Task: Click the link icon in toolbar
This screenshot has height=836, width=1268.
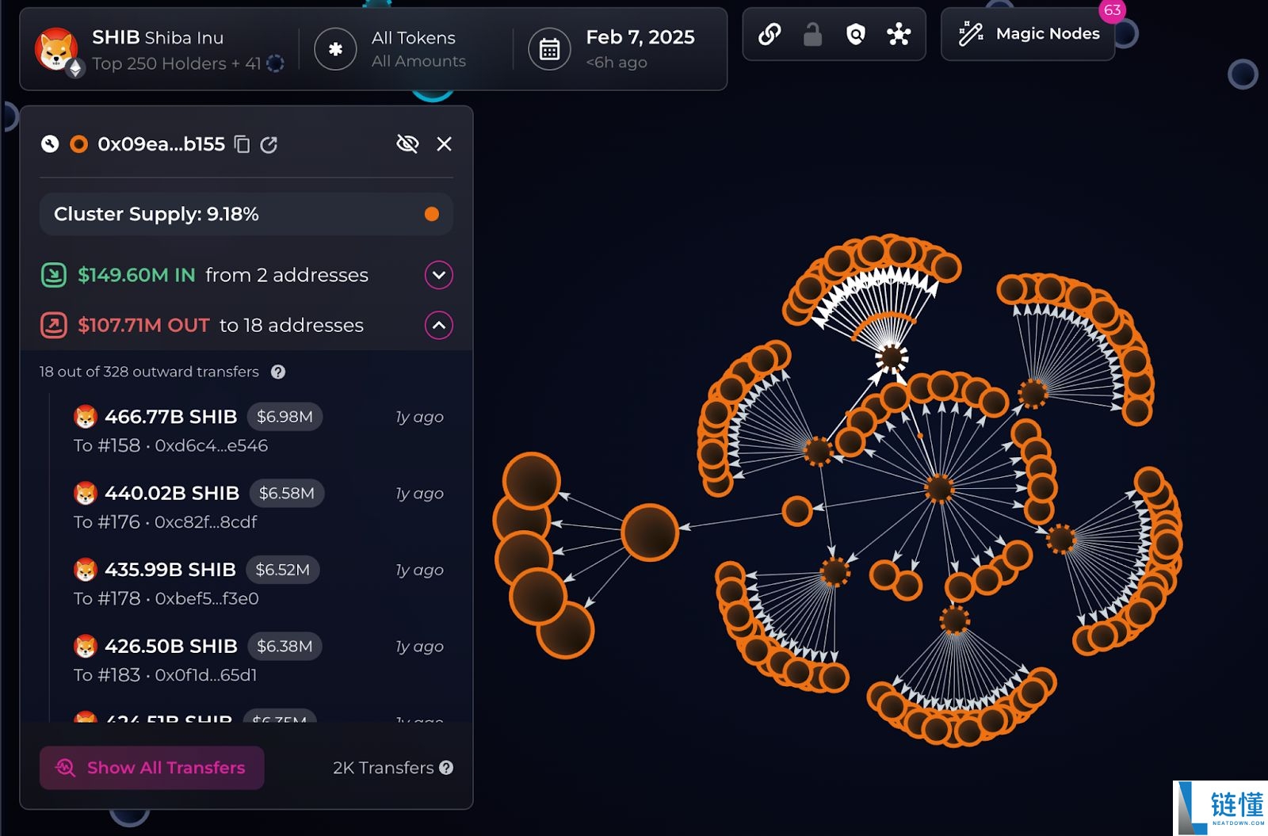Action: pyautogui.click(x=770, y=34)
